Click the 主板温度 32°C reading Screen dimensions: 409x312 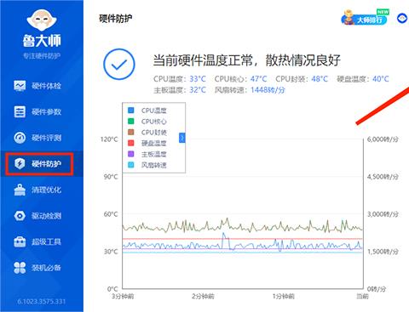pyautogui.click(x=180, y=90)
